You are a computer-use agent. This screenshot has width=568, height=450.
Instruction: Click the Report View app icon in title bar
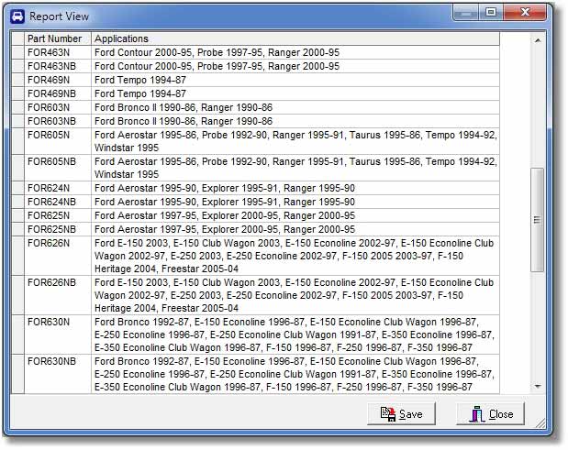pos(17,16)
